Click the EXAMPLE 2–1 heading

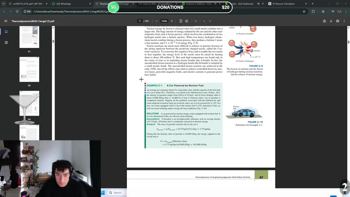(x=154, y=85)
